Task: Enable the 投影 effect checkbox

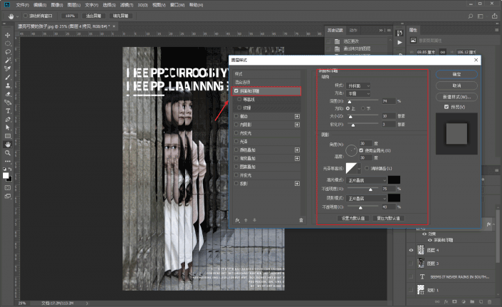Action: click(236, 184)
